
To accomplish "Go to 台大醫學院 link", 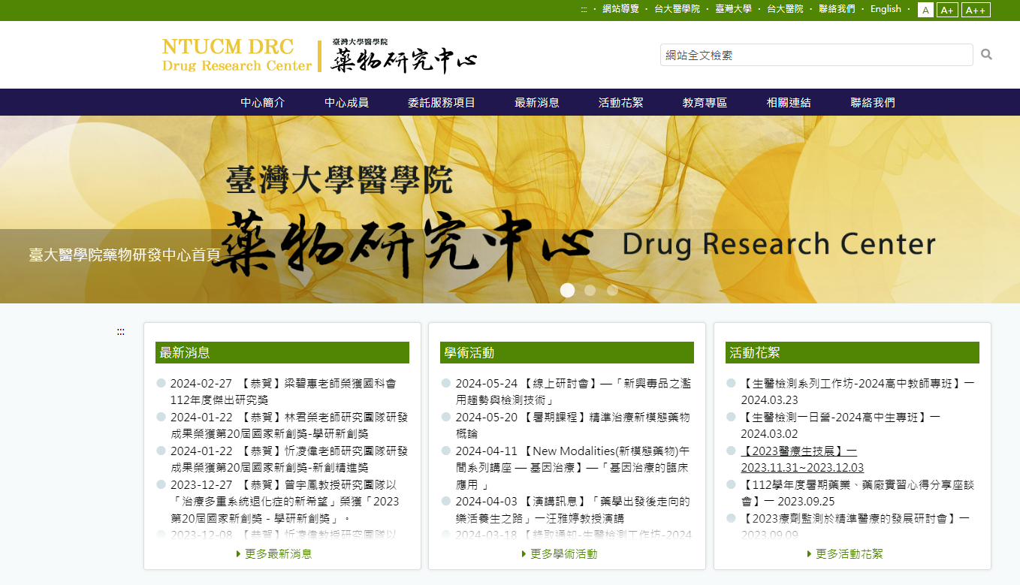I will coord(677,9).
